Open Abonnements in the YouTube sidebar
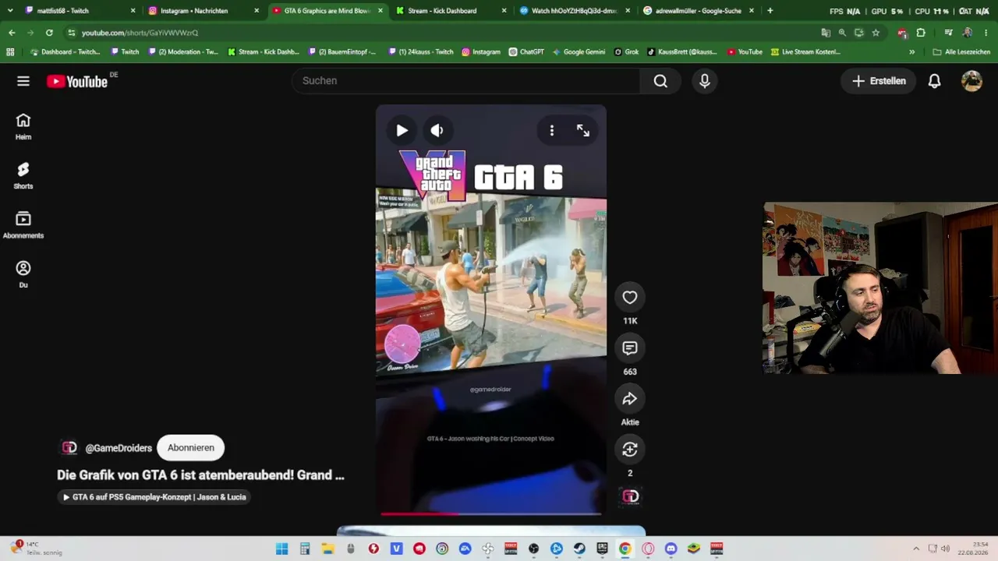 click(23, 224)
